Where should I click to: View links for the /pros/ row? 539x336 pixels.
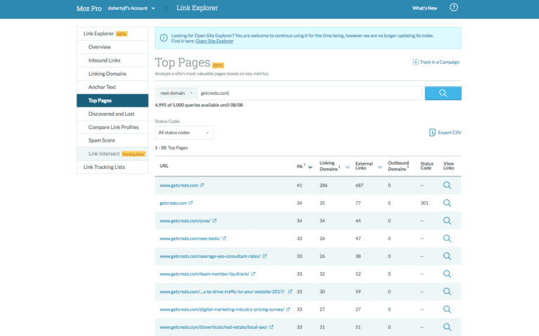coord(447,221)
